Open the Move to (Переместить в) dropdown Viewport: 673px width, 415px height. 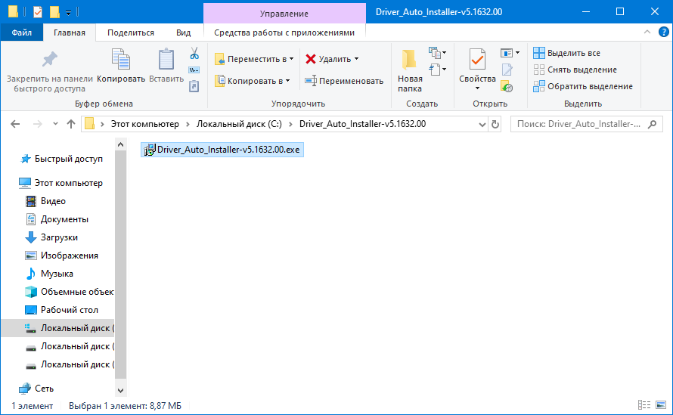point(254,59)
